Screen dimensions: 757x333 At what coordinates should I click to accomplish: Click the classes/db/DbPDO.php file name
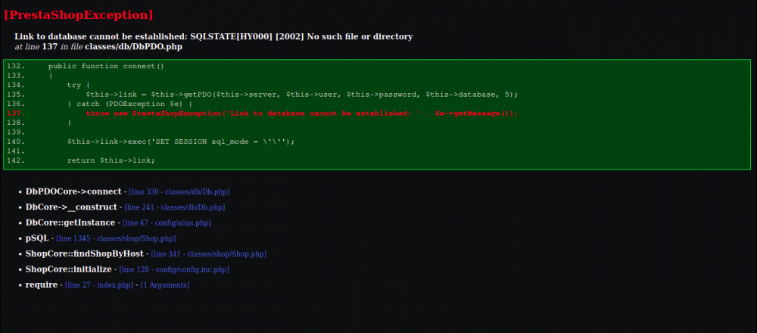134,47
